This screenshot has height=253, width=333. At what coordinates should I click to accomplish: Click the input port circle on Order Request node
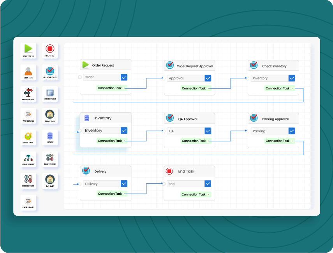(80, 77)
